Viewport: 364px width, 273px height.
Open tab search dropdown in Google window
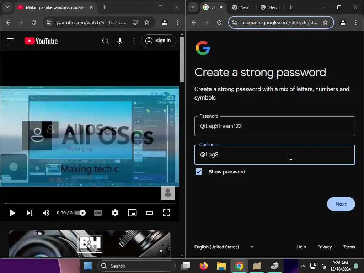pos(193,7)
